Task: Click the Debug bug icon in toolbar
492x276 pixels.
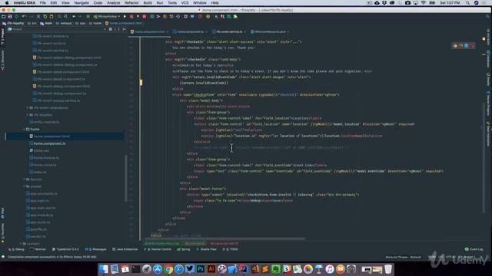Action: (131, 16)
